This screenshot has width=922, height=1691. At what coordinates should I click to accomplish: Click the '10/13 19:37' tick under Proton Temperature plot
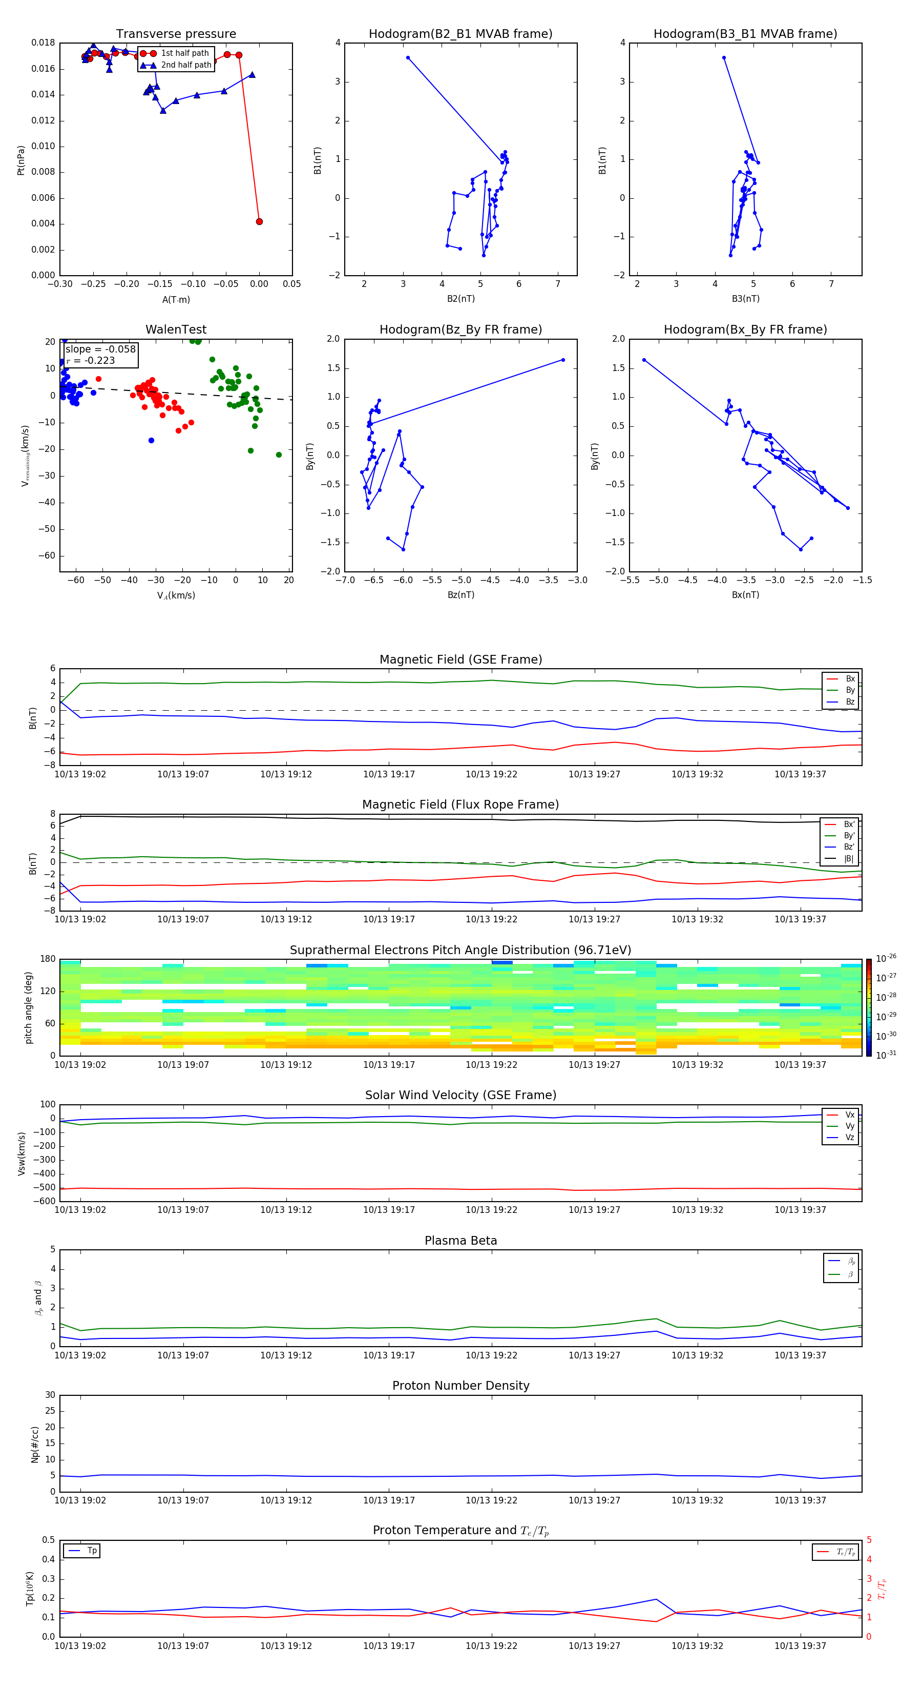pyautogui.click(x=800, y=1646)
